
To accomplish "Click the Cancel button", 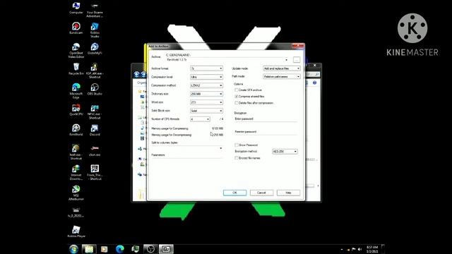I will (261, 193).
